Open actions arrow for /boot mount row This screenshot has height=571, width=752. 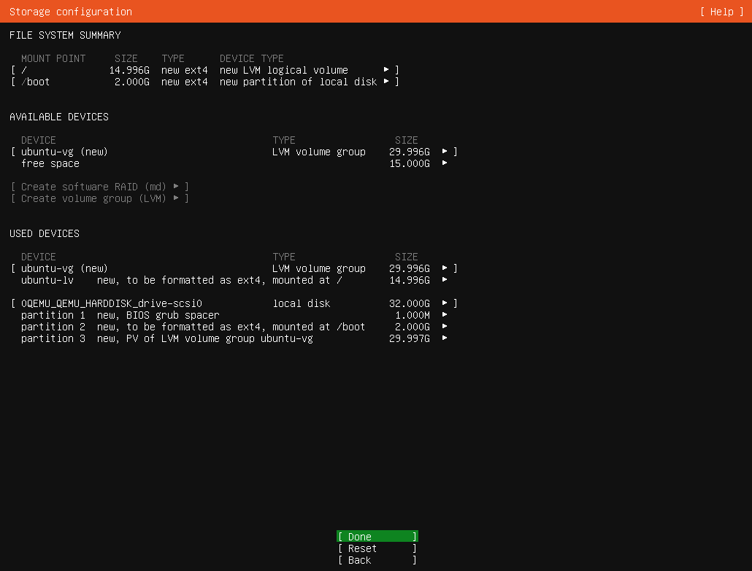pyautogui.click(x=386, y=82)
